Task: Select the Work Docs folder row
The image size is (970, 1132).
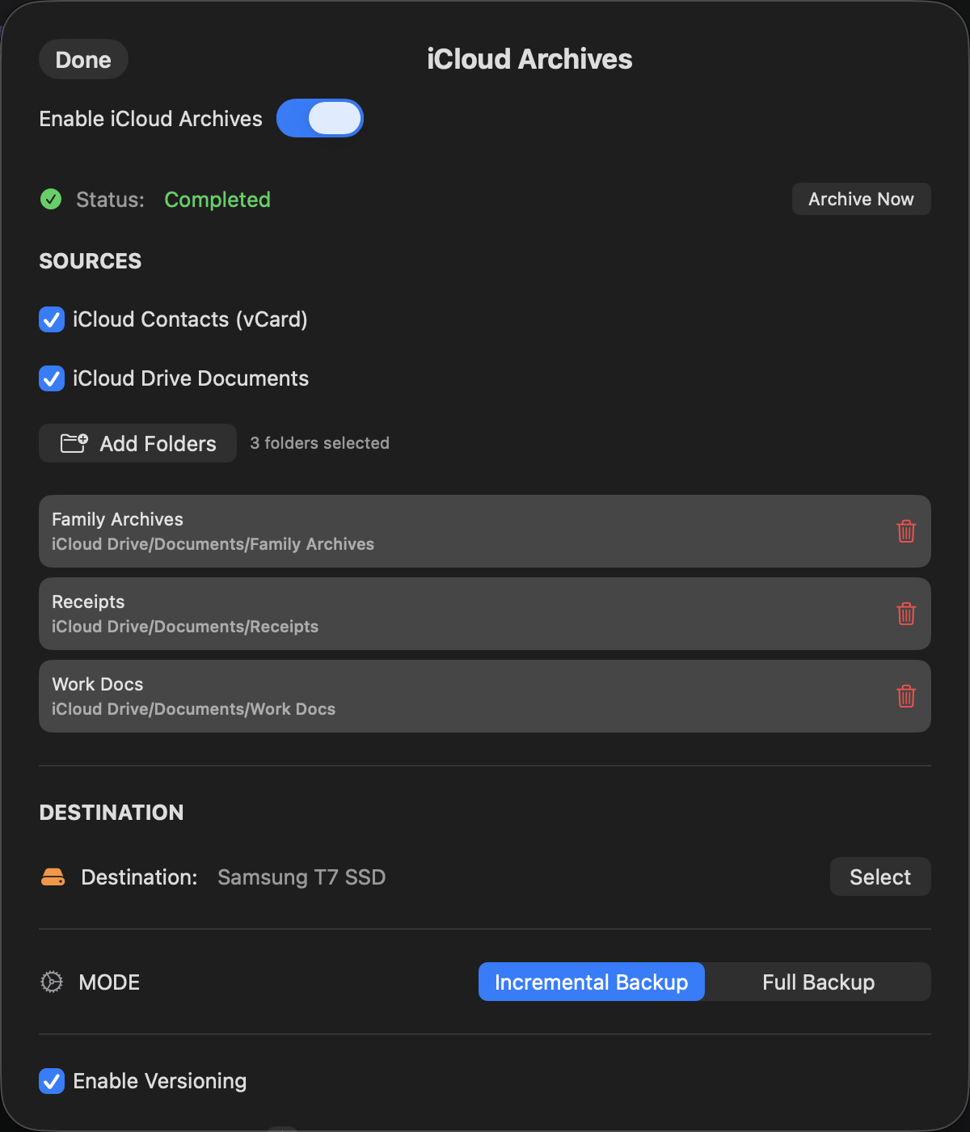Action: click(x=453, y=696)
